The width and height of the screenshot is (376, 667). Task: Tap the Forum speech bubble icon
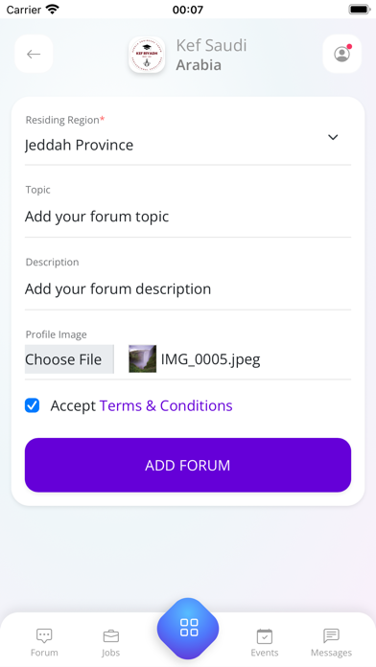click(x=44, y=636)
